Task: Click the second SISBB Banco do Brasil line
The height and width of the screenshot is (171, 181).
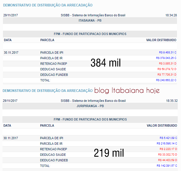Action: click(x=93, y=101)
